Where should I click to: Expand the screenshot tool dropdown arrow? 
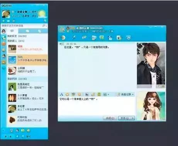tap(108, 95)
